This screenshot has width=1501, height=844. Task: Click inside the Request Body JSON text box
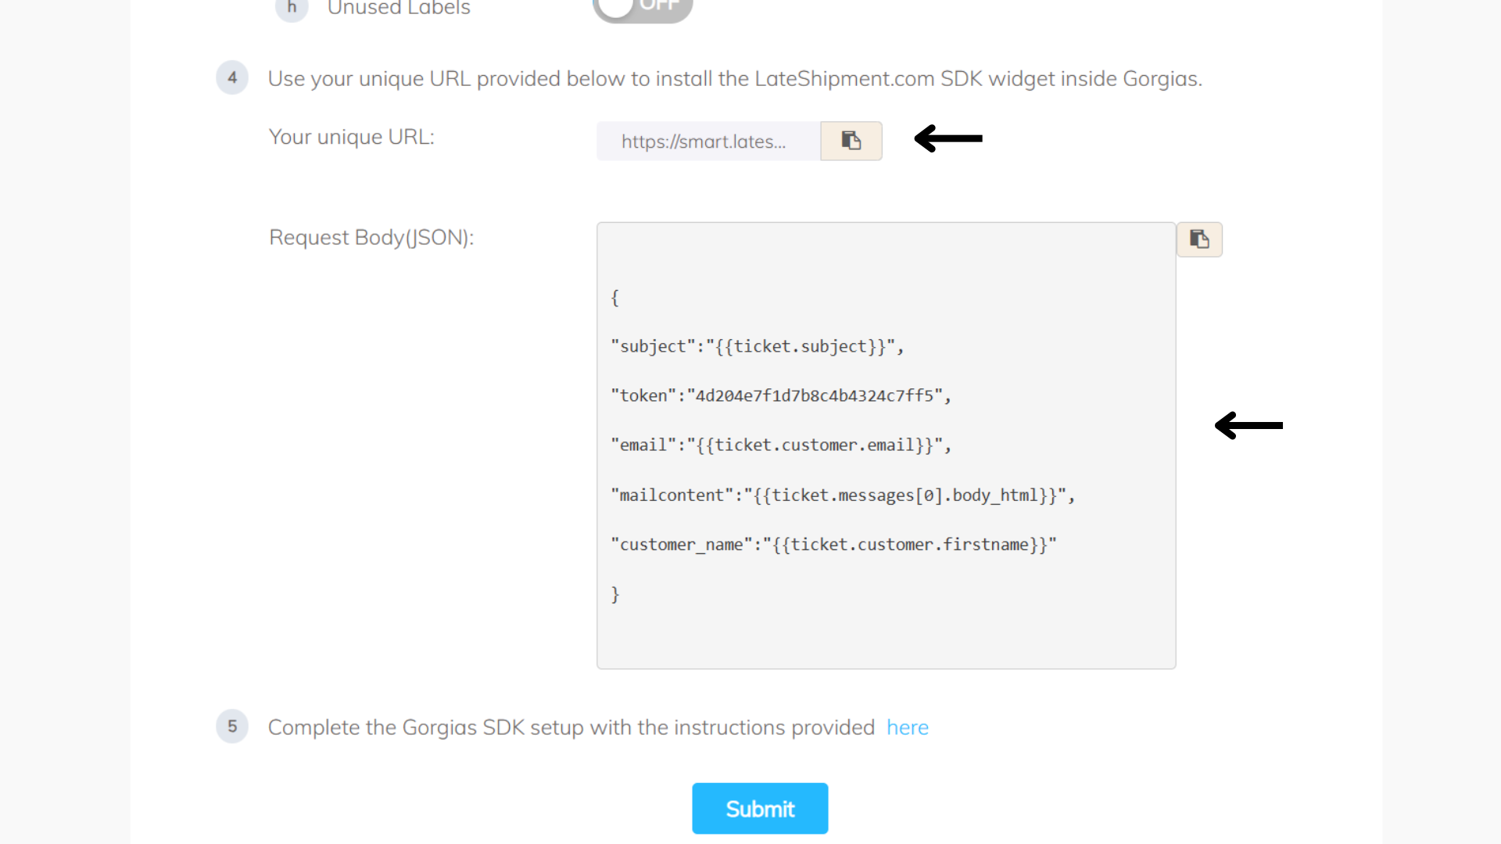(x=886, y=445)
